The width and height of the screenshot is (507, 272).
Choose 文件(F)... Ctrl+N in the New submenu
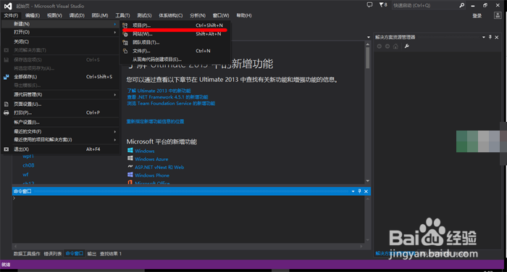pyautogui.click(x=175, y=51)
